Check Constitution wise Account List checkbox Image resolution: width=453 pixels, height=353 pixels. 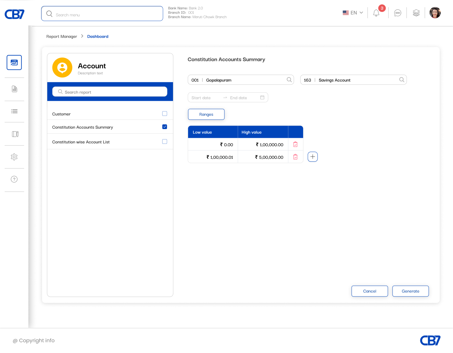[165, 142]
